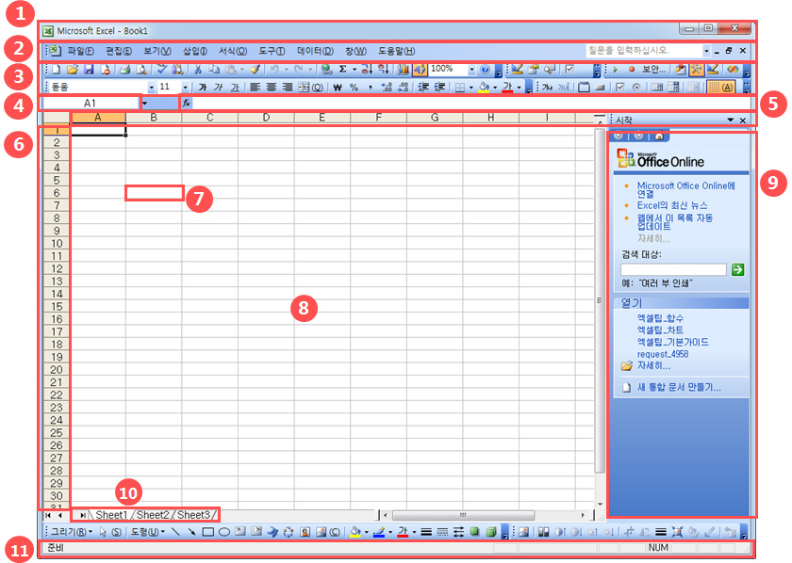Open the font name dropdown showing 돋움
Screen dimensions: 792x563
click(x=151, y=88)
